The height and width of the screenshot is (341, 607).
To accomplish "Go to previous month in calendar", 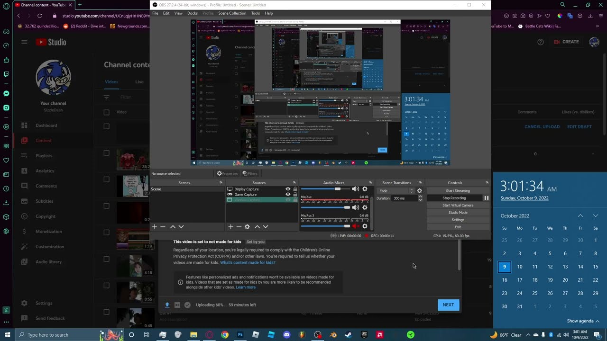I will (580, 215).
